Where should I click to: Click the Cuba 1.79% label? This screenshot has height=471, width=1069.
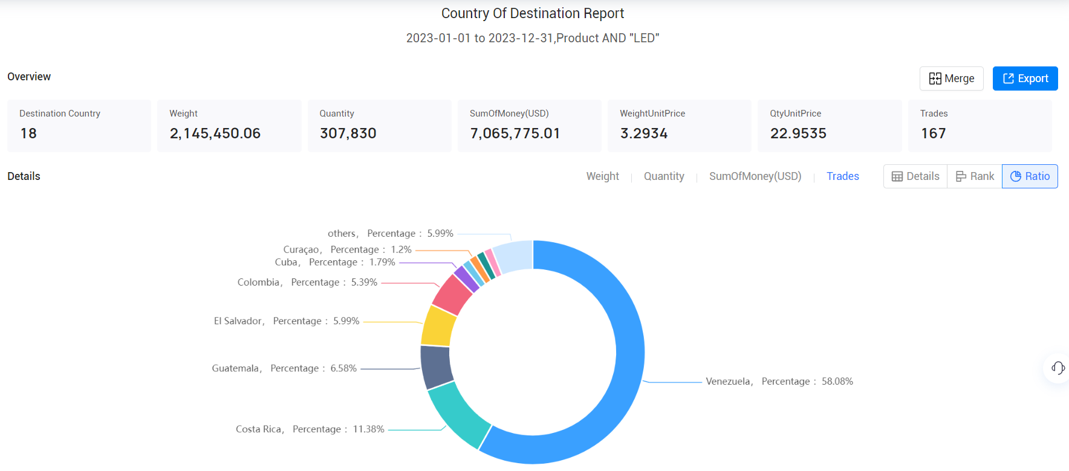335,263
